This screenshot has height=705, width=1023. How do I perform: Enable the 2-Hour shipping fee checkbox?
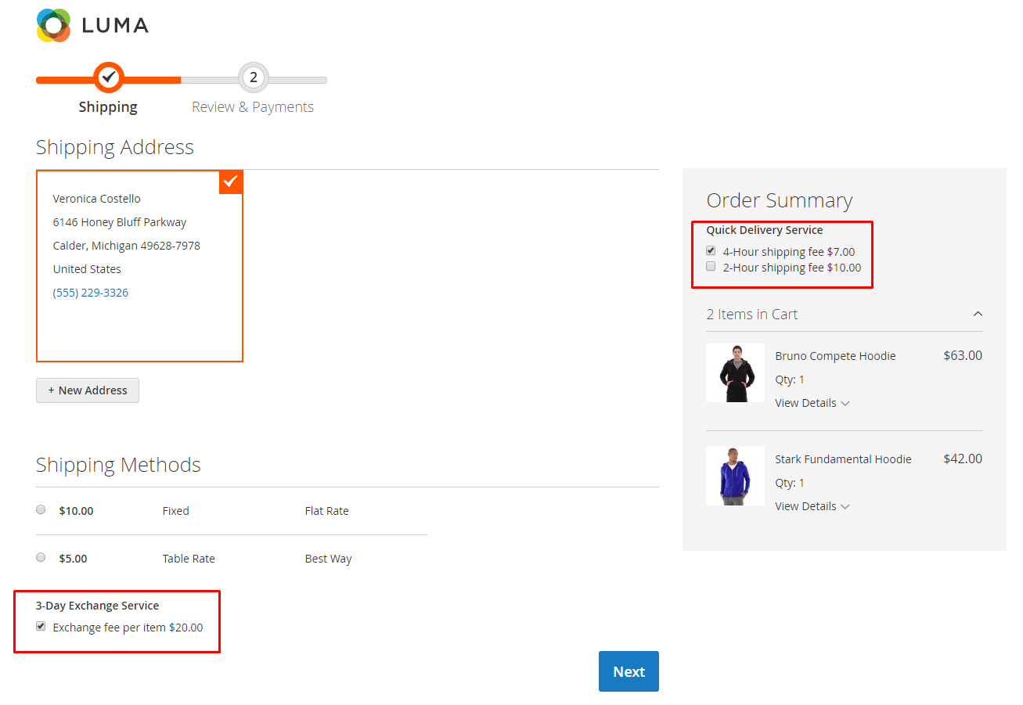pyautogui.click(x=711, y=267)
